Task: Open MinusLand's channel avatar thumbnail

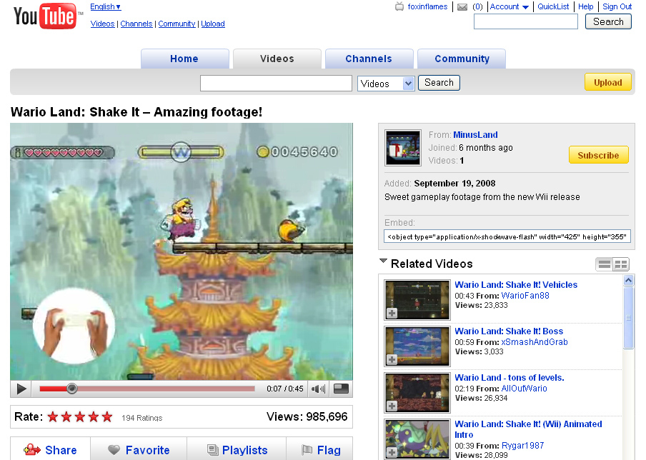Action: pyautogui.click(x=403, y=148)
